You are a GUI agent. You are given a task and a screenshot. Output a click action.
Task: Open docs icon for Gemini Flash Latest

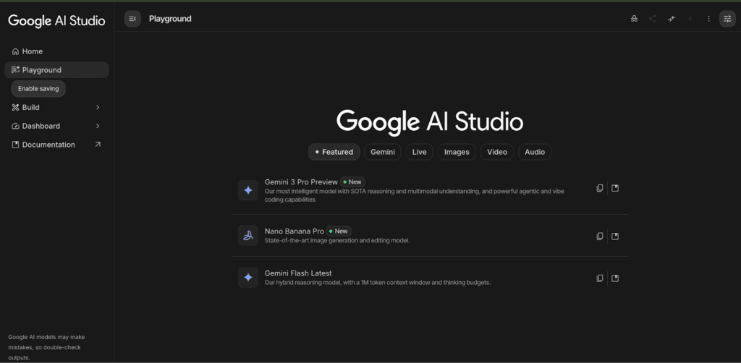coord(615,278)
